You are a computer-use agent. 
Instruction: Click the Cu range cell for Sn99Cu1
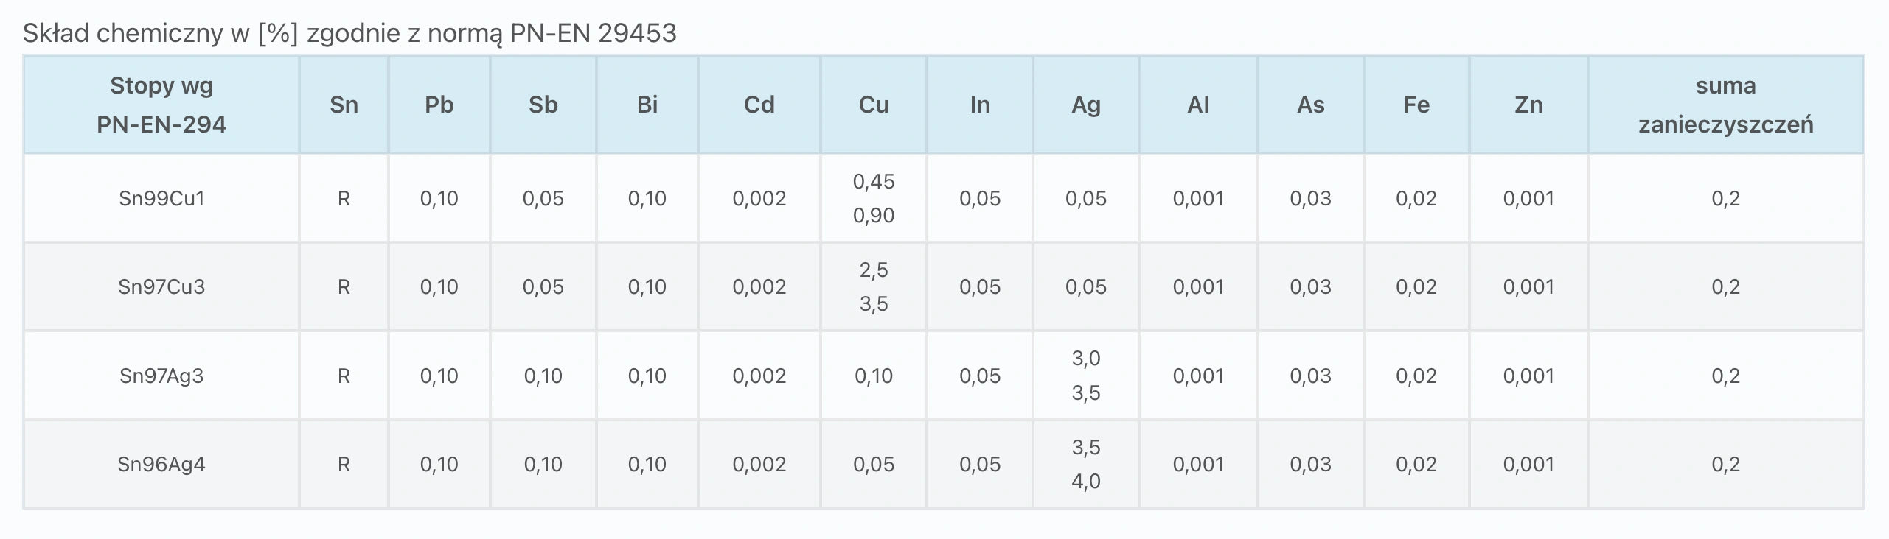[873, 198]
